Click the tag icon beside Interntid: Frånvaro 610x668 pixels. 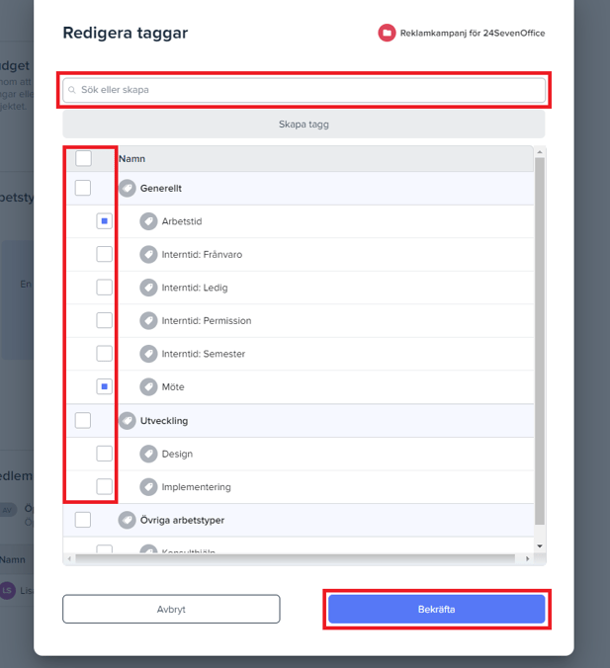coord(148,255)
